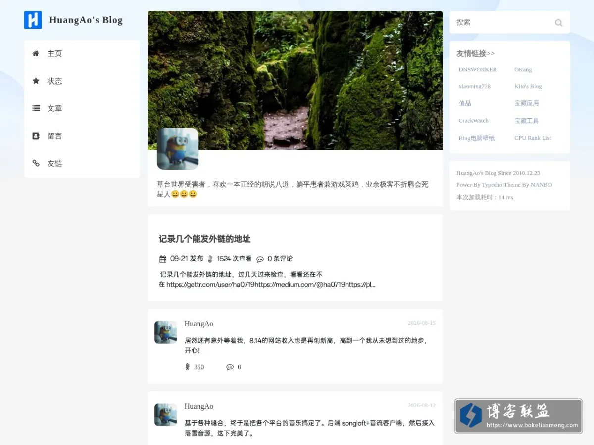594x445 pixels.
Task: Click the status text about songloft+音流客户端
Action: coord(309,428)
